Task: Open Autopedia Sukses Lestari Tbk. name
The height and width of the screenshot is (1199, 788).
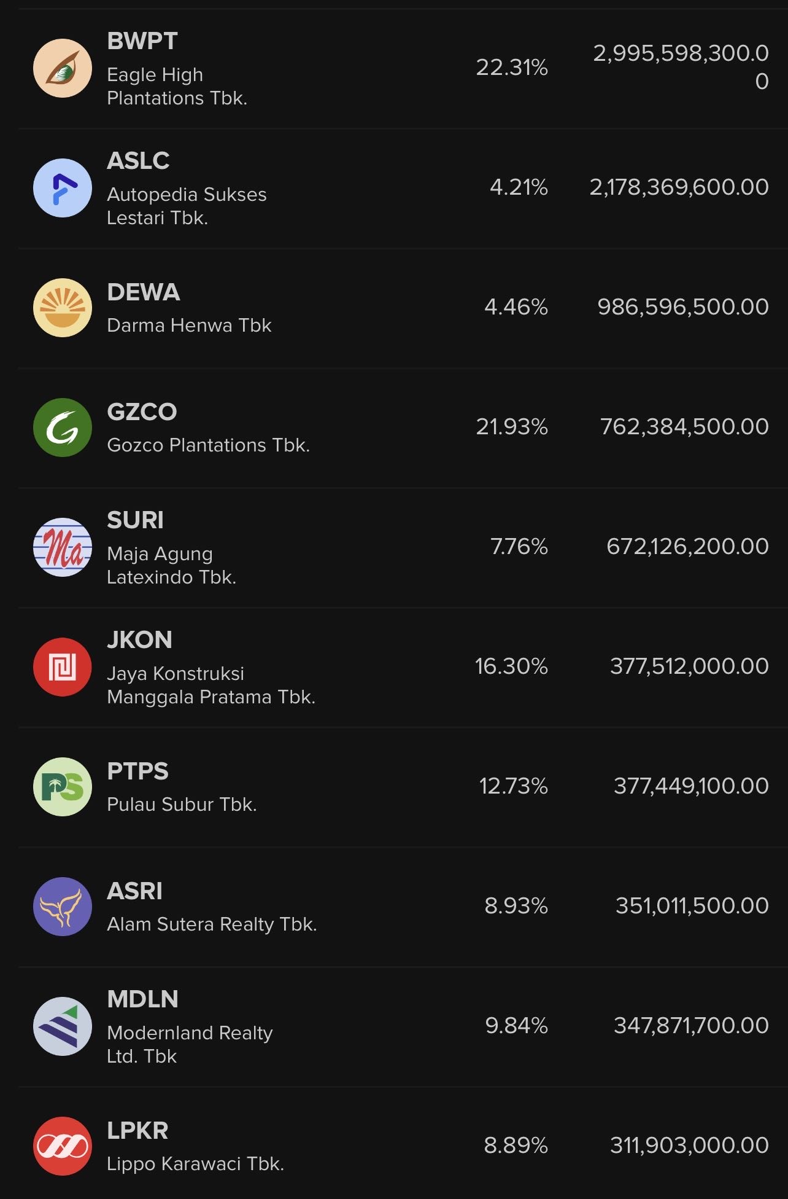Action: [187, 206]
